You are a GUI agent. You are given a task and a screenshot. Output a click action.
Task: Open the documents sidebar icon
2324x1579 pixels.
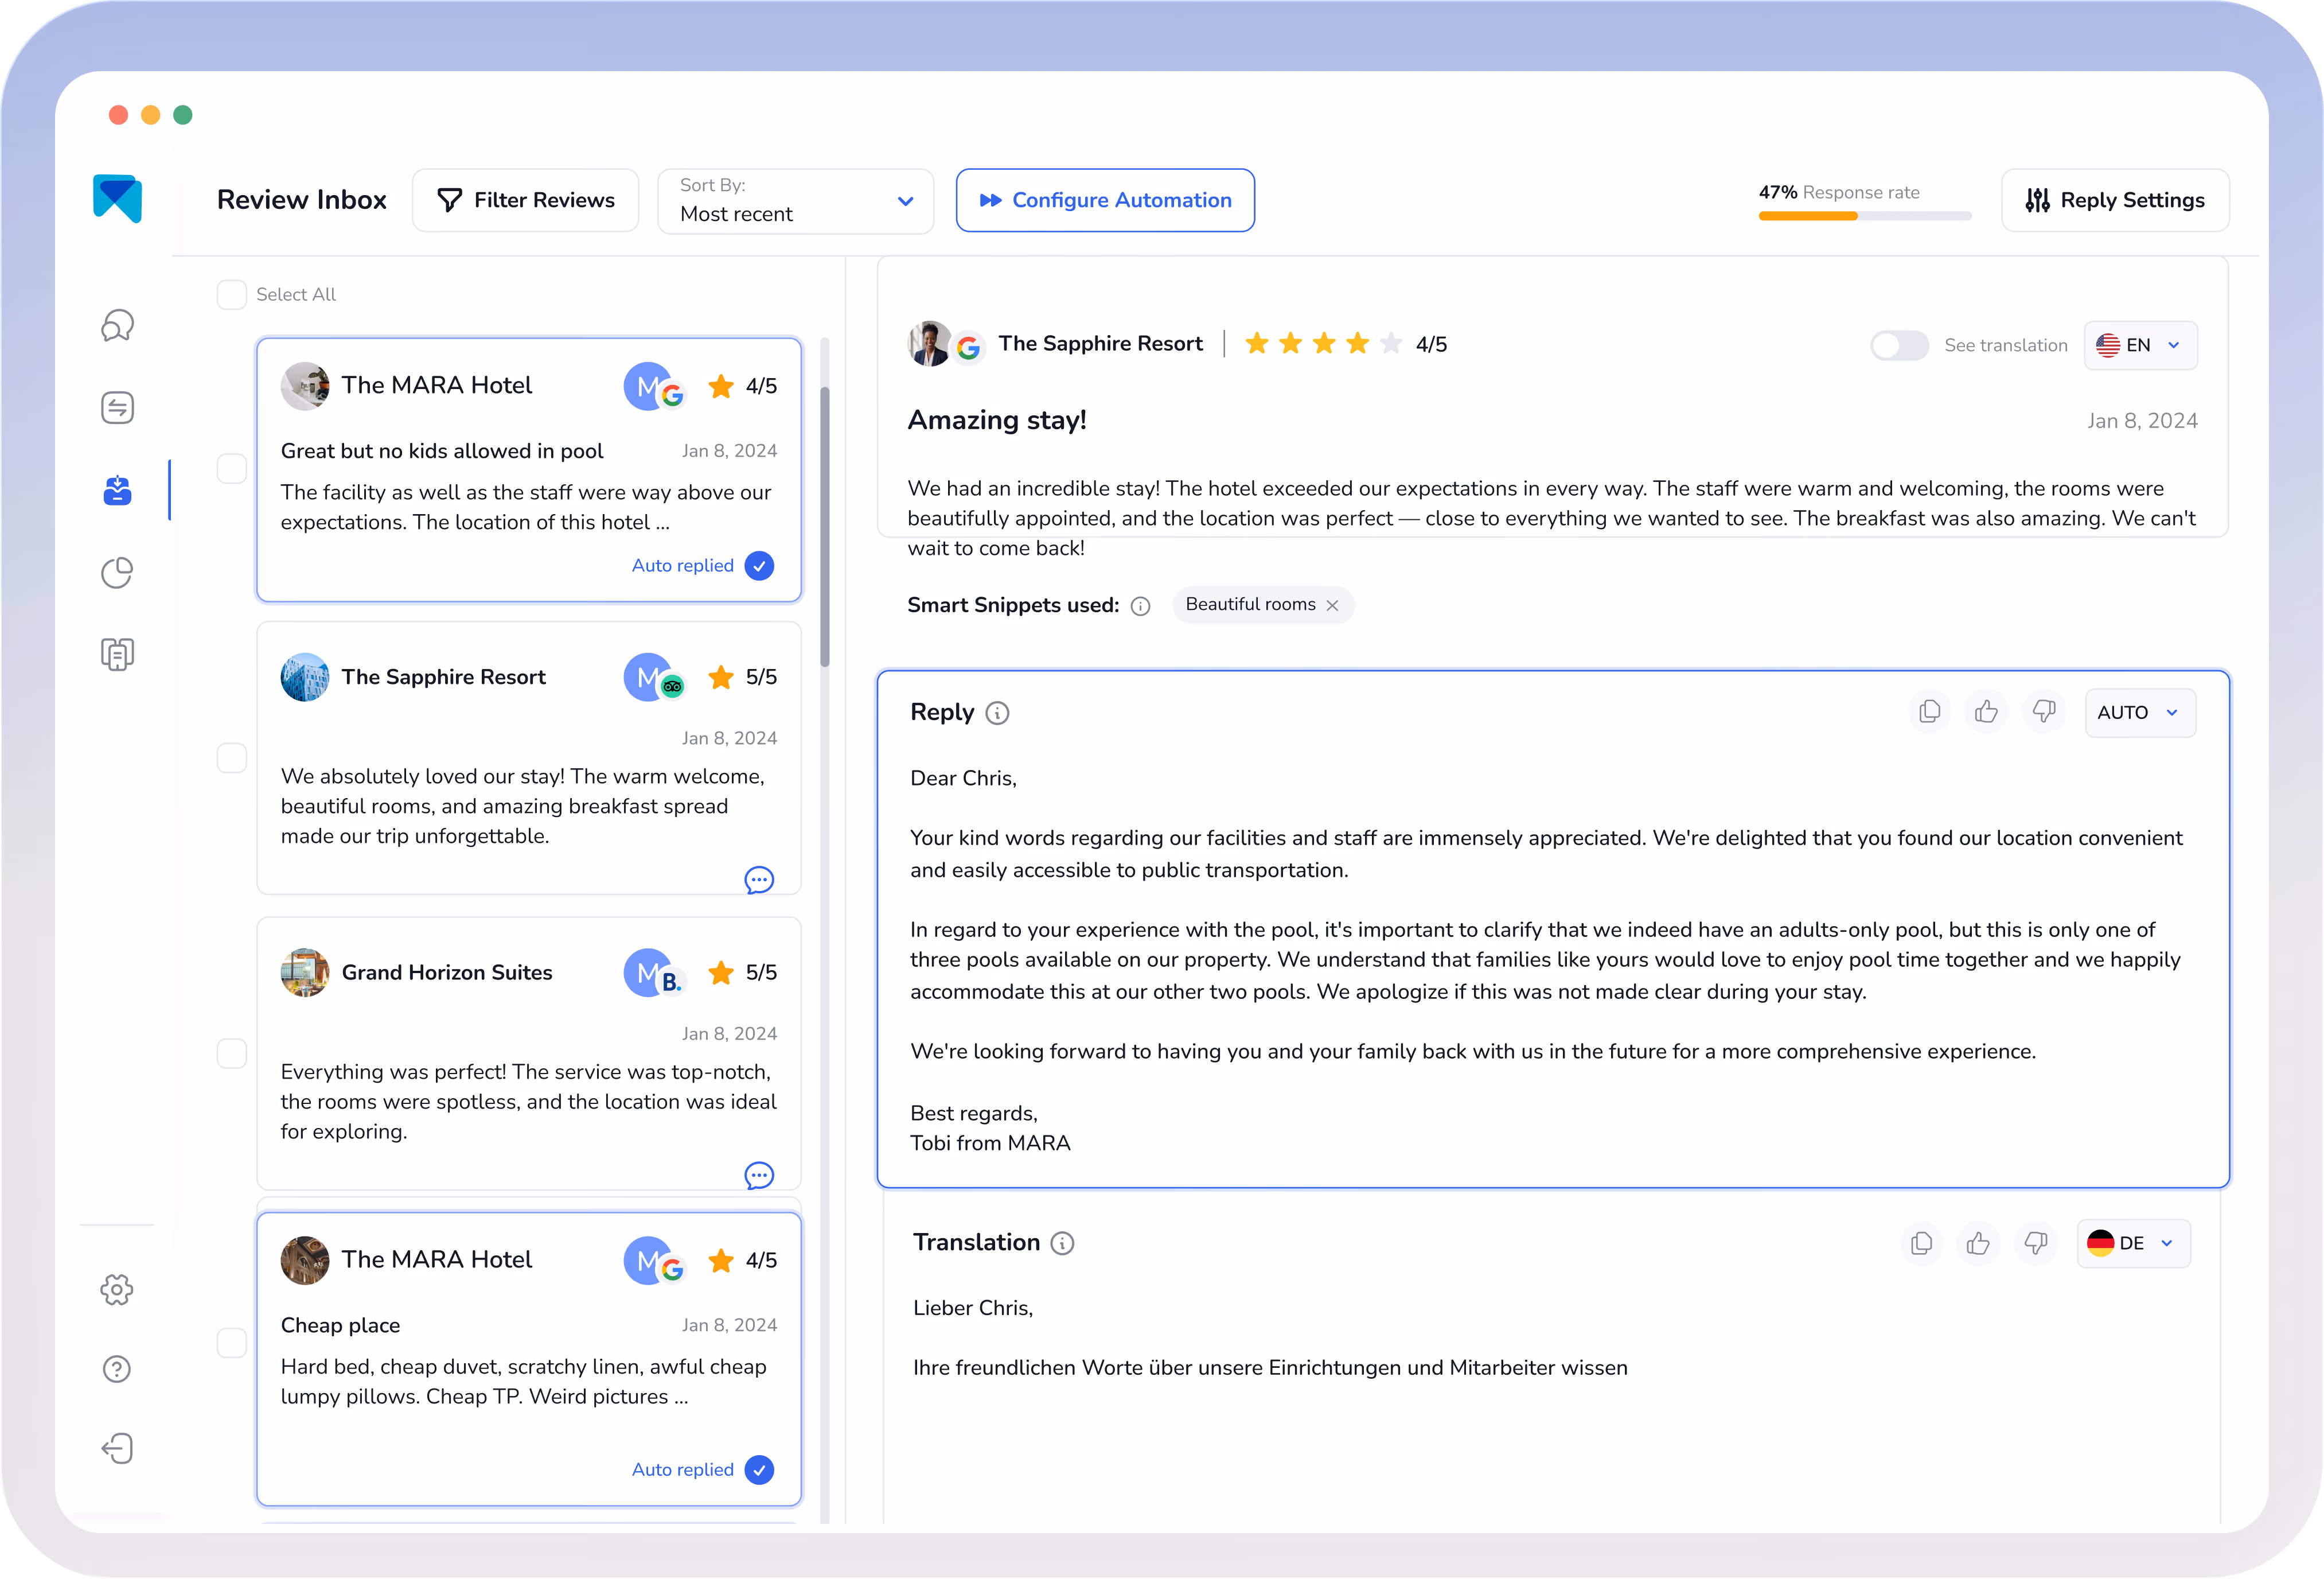coord(117,655)
